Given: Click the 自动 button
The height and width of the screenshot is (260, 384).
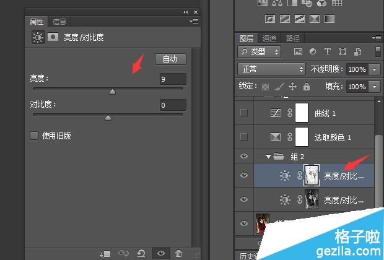Looking at the screenshot, I should point(170,59).
